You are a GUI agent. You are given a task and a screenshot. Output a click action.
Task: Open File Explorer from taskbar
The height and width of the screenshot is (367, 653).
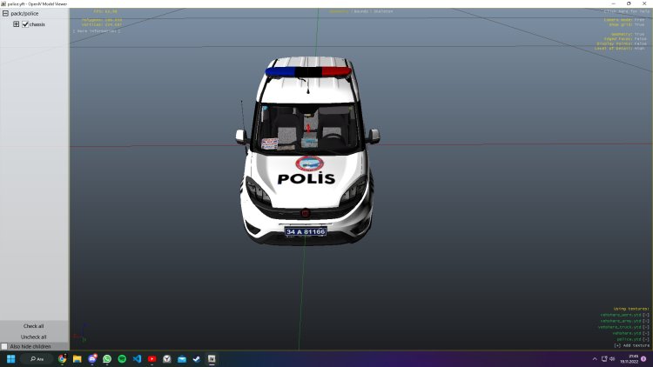coord(77,358)
